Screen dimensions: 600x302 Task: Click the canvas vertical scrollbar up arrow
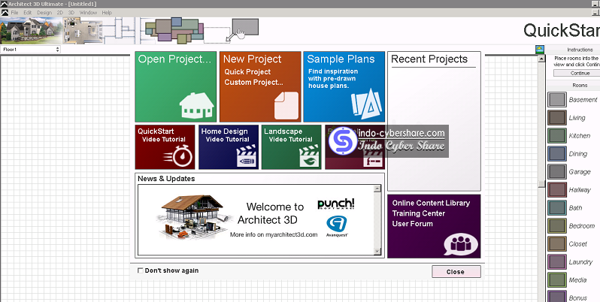[541, 59]
